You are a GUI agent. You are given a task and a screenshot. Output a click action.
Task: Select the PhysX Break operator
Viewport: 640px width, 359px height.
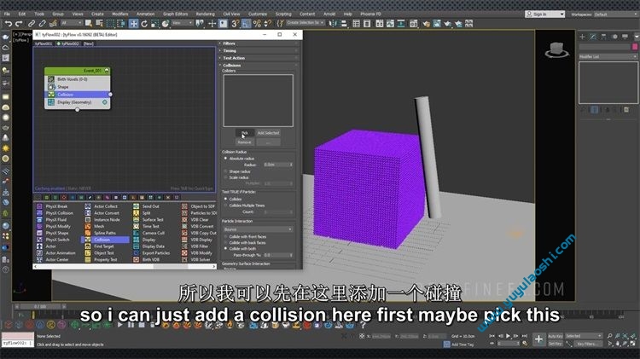pyautogui.click(x=56, y=206)
